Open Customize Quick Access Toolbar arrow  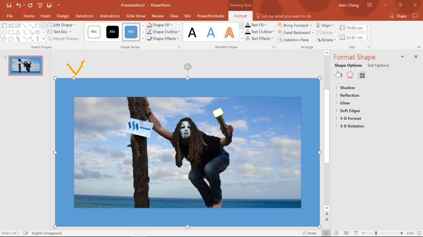(58, 5)
